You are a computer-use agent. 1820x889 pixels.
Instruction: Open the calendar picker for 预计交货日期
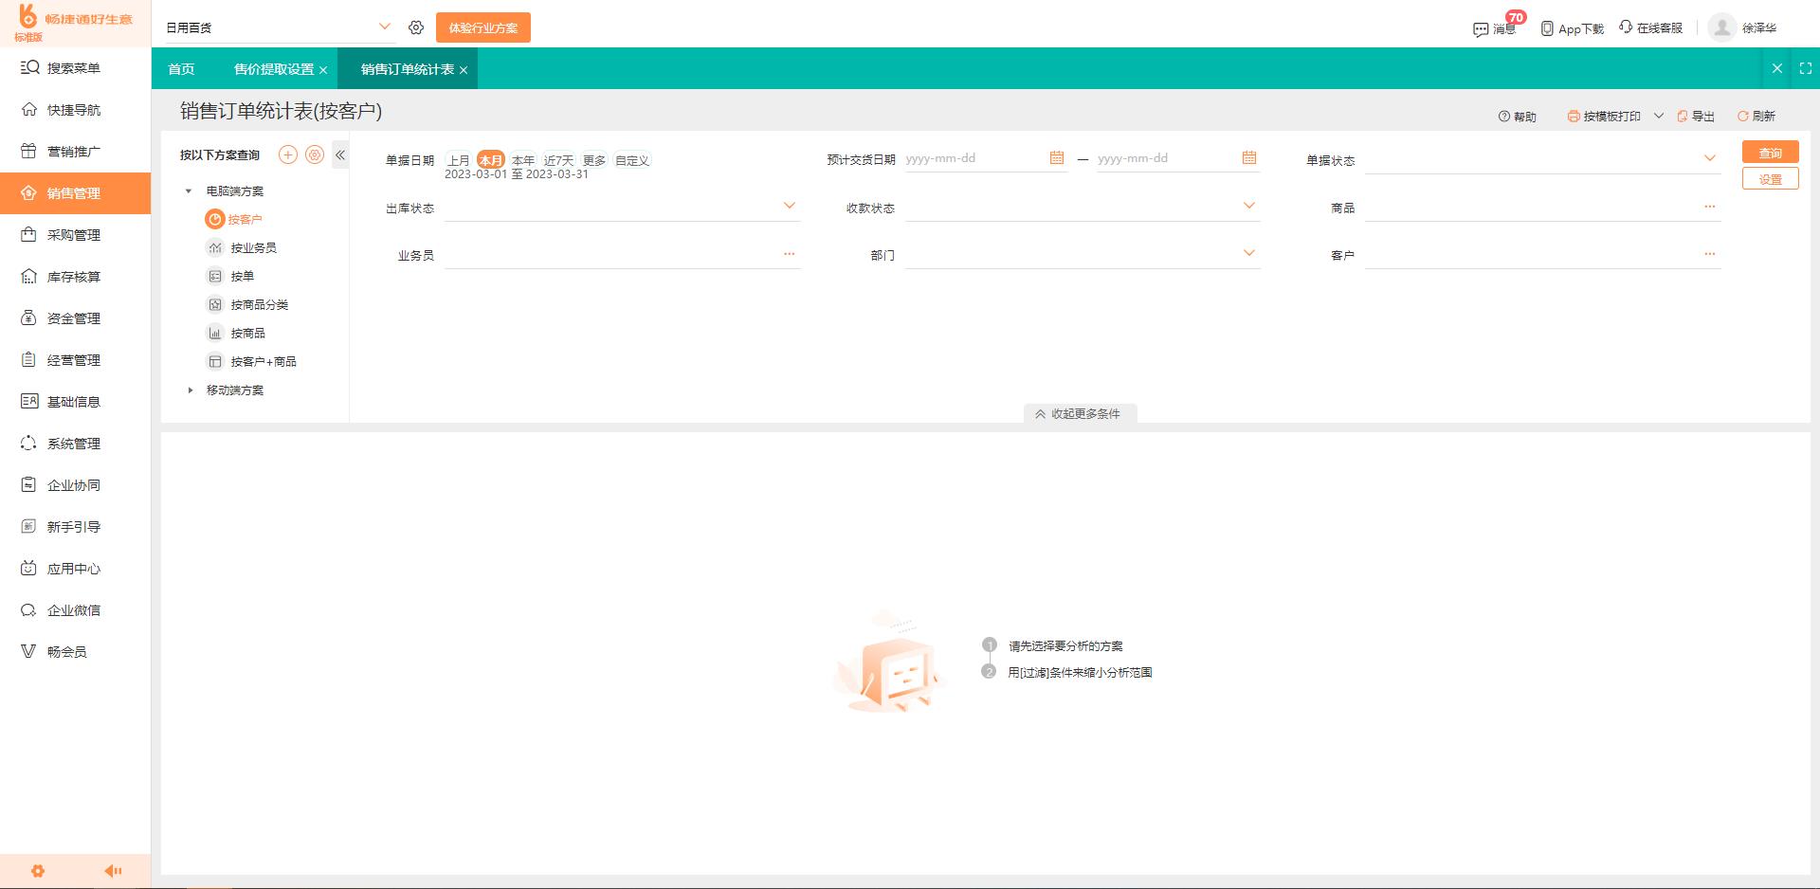pos(1058,158)
